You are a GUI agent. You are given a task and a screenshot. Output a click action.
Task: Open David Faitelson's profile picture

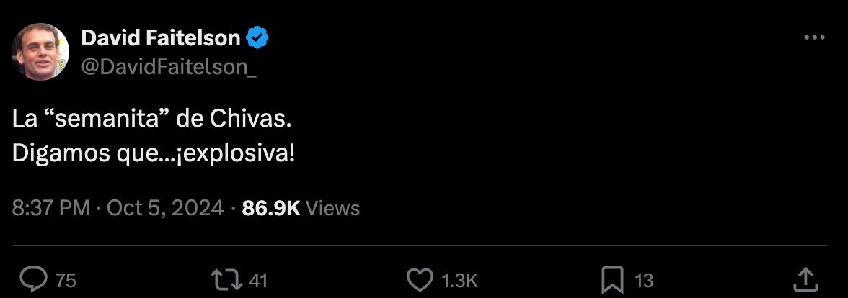[40, 52]
